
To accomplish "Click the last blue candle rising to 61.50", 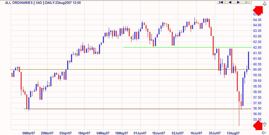I will tap(249, 61).
